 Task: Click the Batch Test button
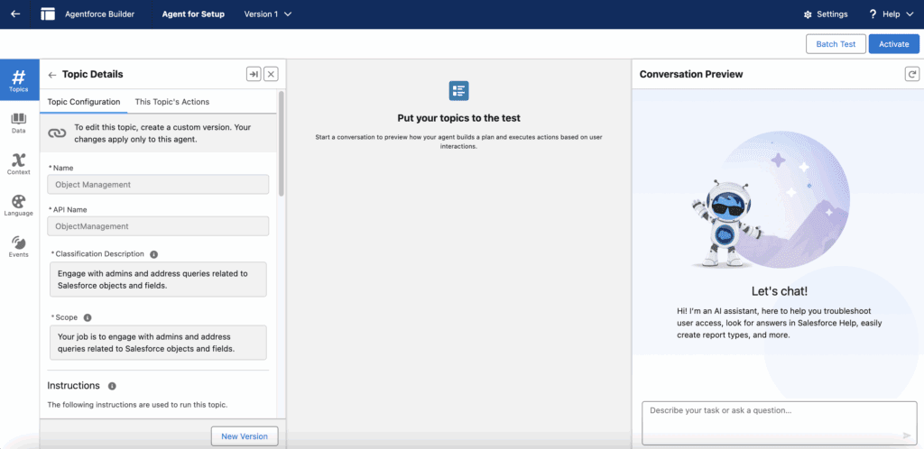point(836,44)
